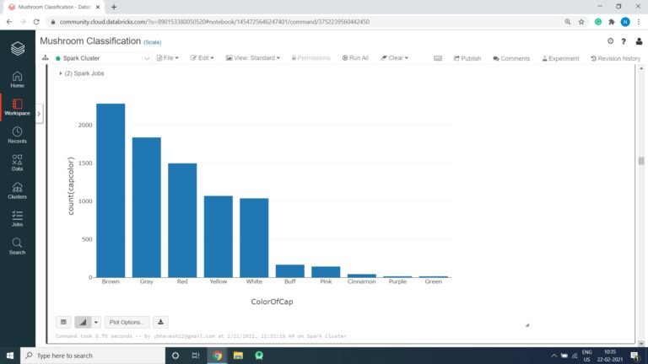Viewport: 648px width, 364px height.
Task: Click the Publish button
Action: coord(467,59)
